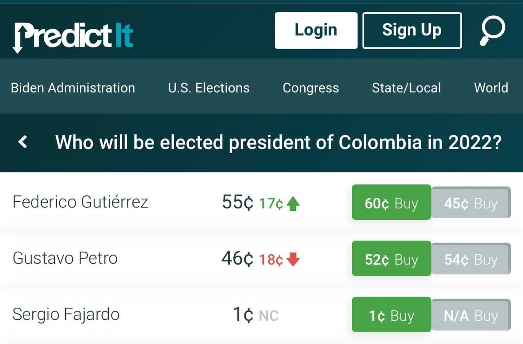Buy No shares for Federico Gutiérrez at 45¢
The height and width of the screenshot is (344, 523).
click(x=471, y=202)
